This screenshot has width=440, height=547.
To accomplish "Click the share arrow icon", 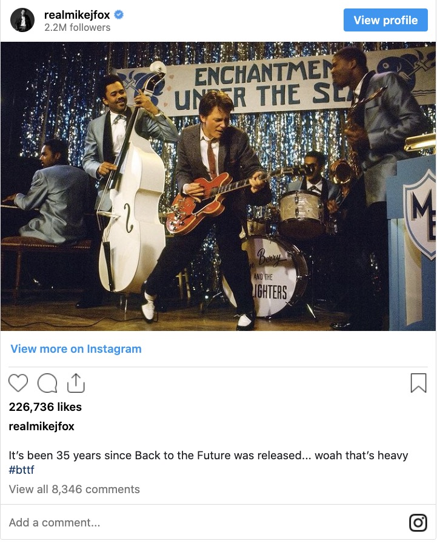I will pyautogui.click(x=75, y=382).
